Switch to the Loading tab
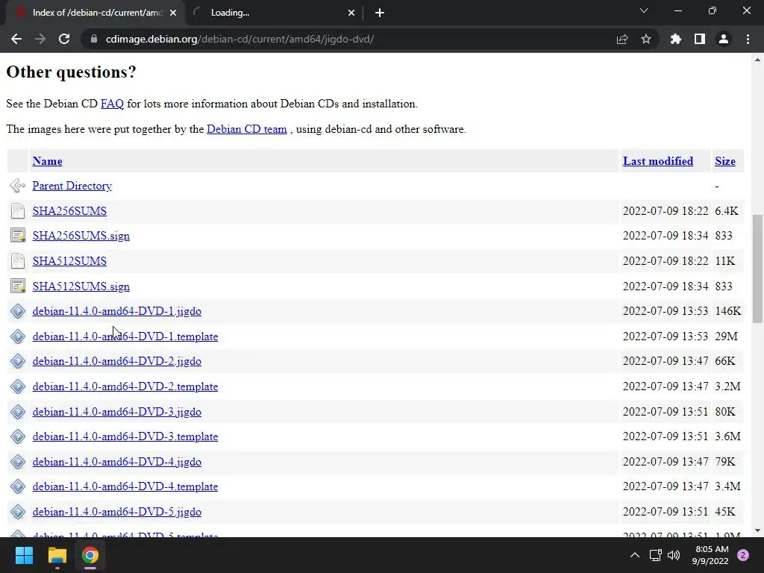Viewport: 764px width, 573px height. click(x=273, y=13)
